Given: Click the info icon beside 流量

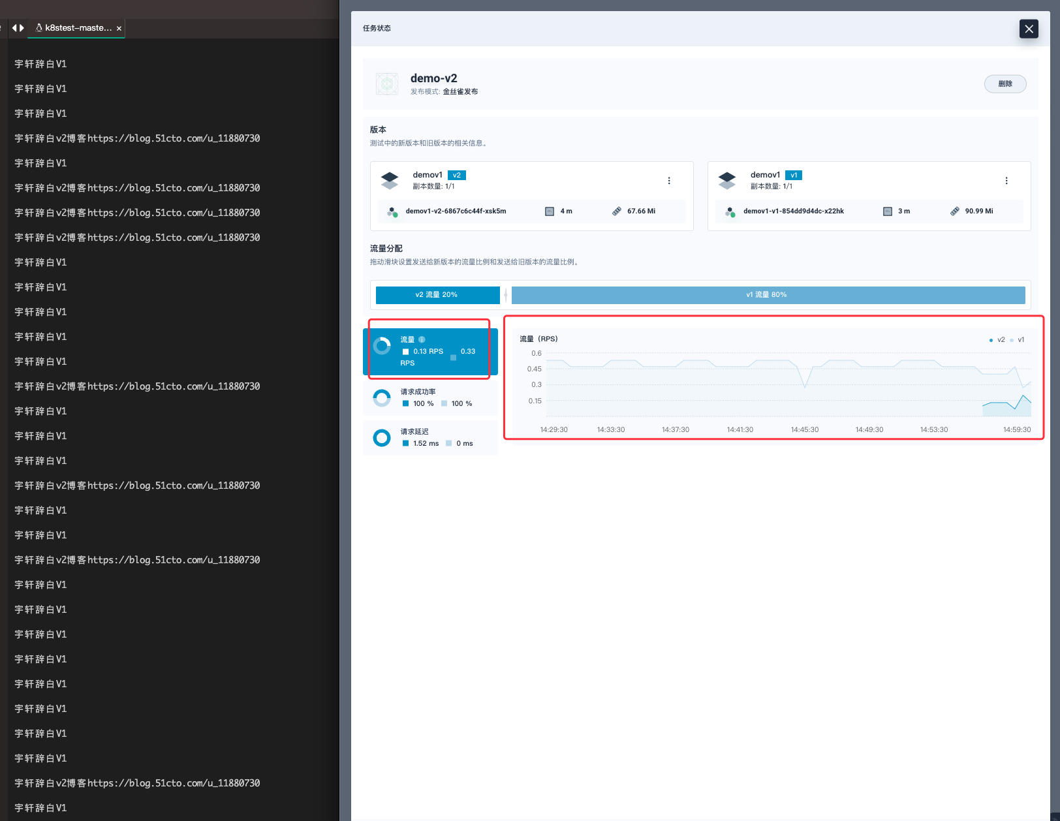Looking at the screenshot, I should pyautogui.click(x=422, y=339).
